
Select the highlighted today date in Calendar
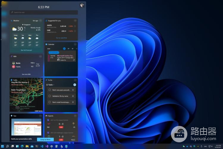click(x=64, y=49)
